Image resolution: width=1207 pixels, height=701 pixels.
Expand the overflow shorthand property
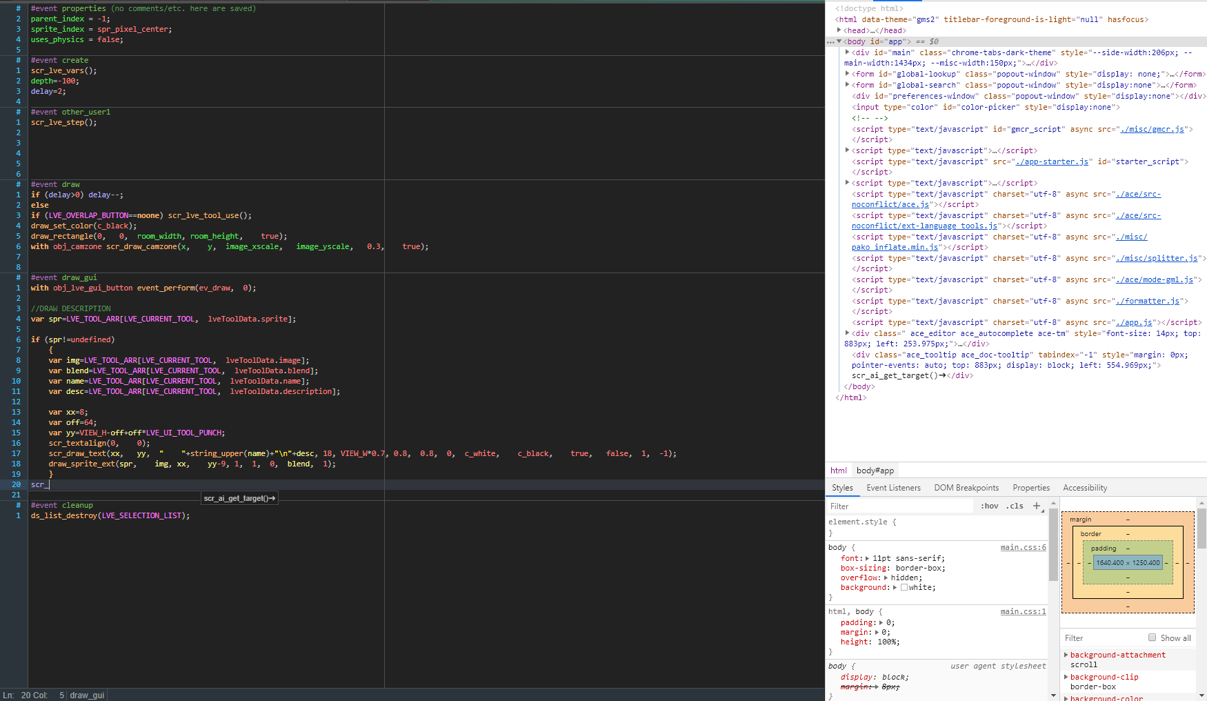pyautogui.click(x=886, y=577)
